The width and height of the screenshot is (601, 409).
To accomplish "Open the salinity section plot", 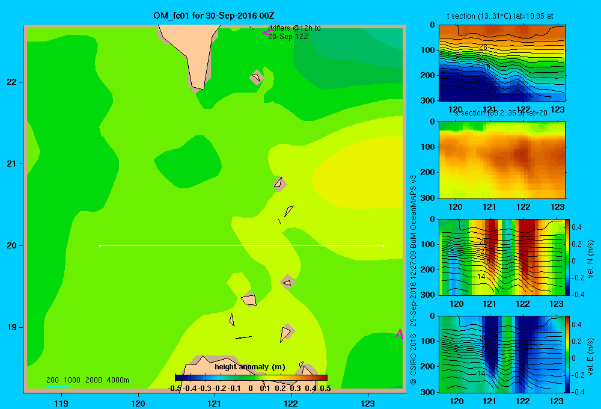I will tap(502, 160).
